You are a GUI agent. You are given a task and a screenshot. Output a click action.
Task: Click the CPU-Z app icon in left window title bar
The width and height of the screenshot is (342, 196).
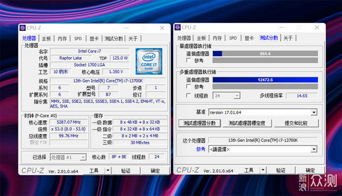tap(22, 28)
